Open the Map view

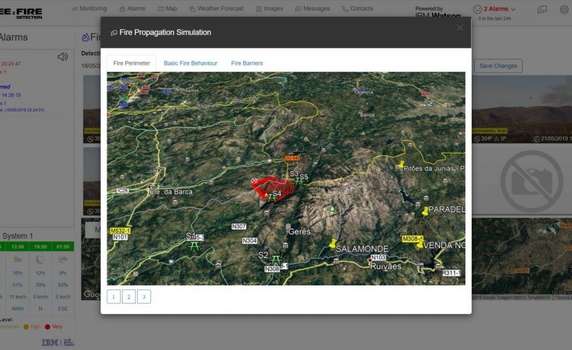(x=169, y=8)
